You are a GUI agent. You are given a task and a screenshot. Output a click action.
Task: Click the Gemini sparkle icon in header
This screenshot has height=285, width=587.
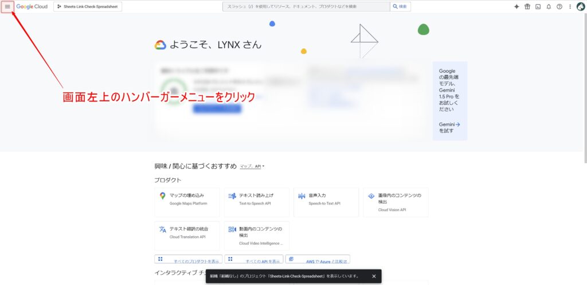click(x=516, y=7)
